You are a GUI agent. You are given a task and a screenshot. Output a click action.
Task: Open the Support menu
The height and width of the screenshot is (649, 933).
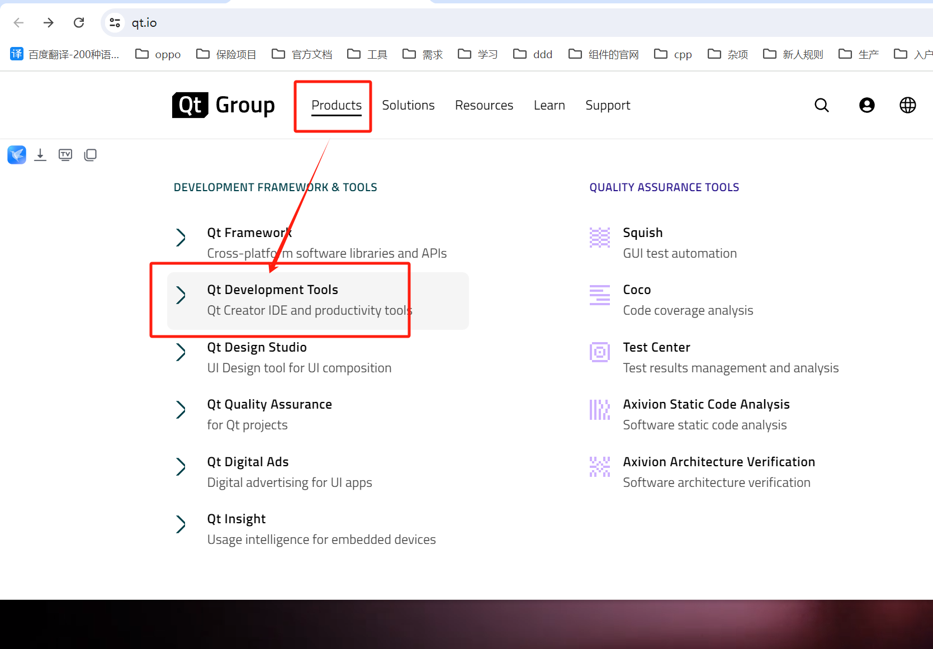(x=608, y=105)
